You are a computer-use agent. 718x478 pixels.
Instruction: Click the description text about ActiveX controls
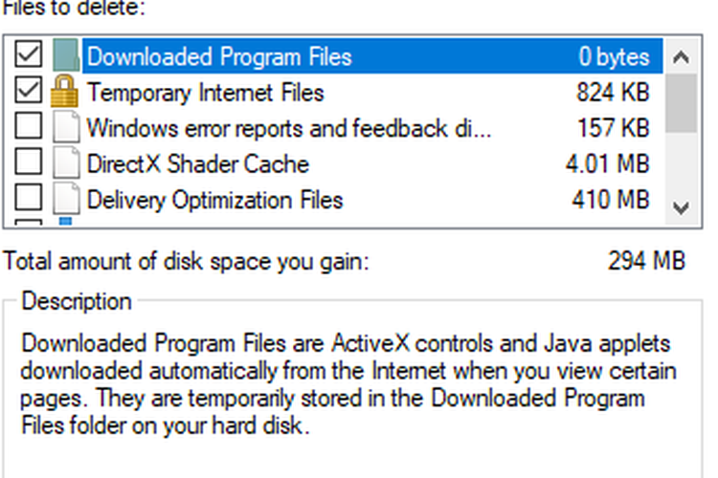point(348,384)
